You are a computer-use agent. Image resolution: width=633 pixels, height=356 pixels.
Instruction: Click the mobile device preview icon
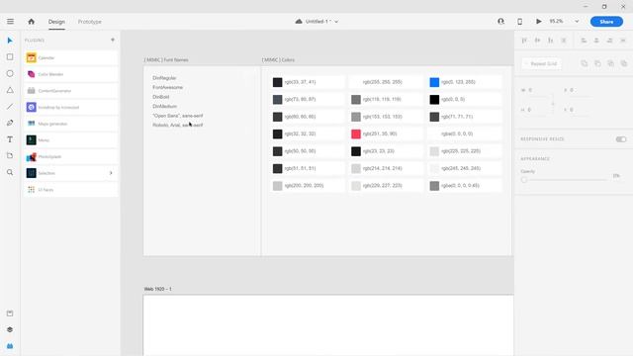(x=520, y=22)
